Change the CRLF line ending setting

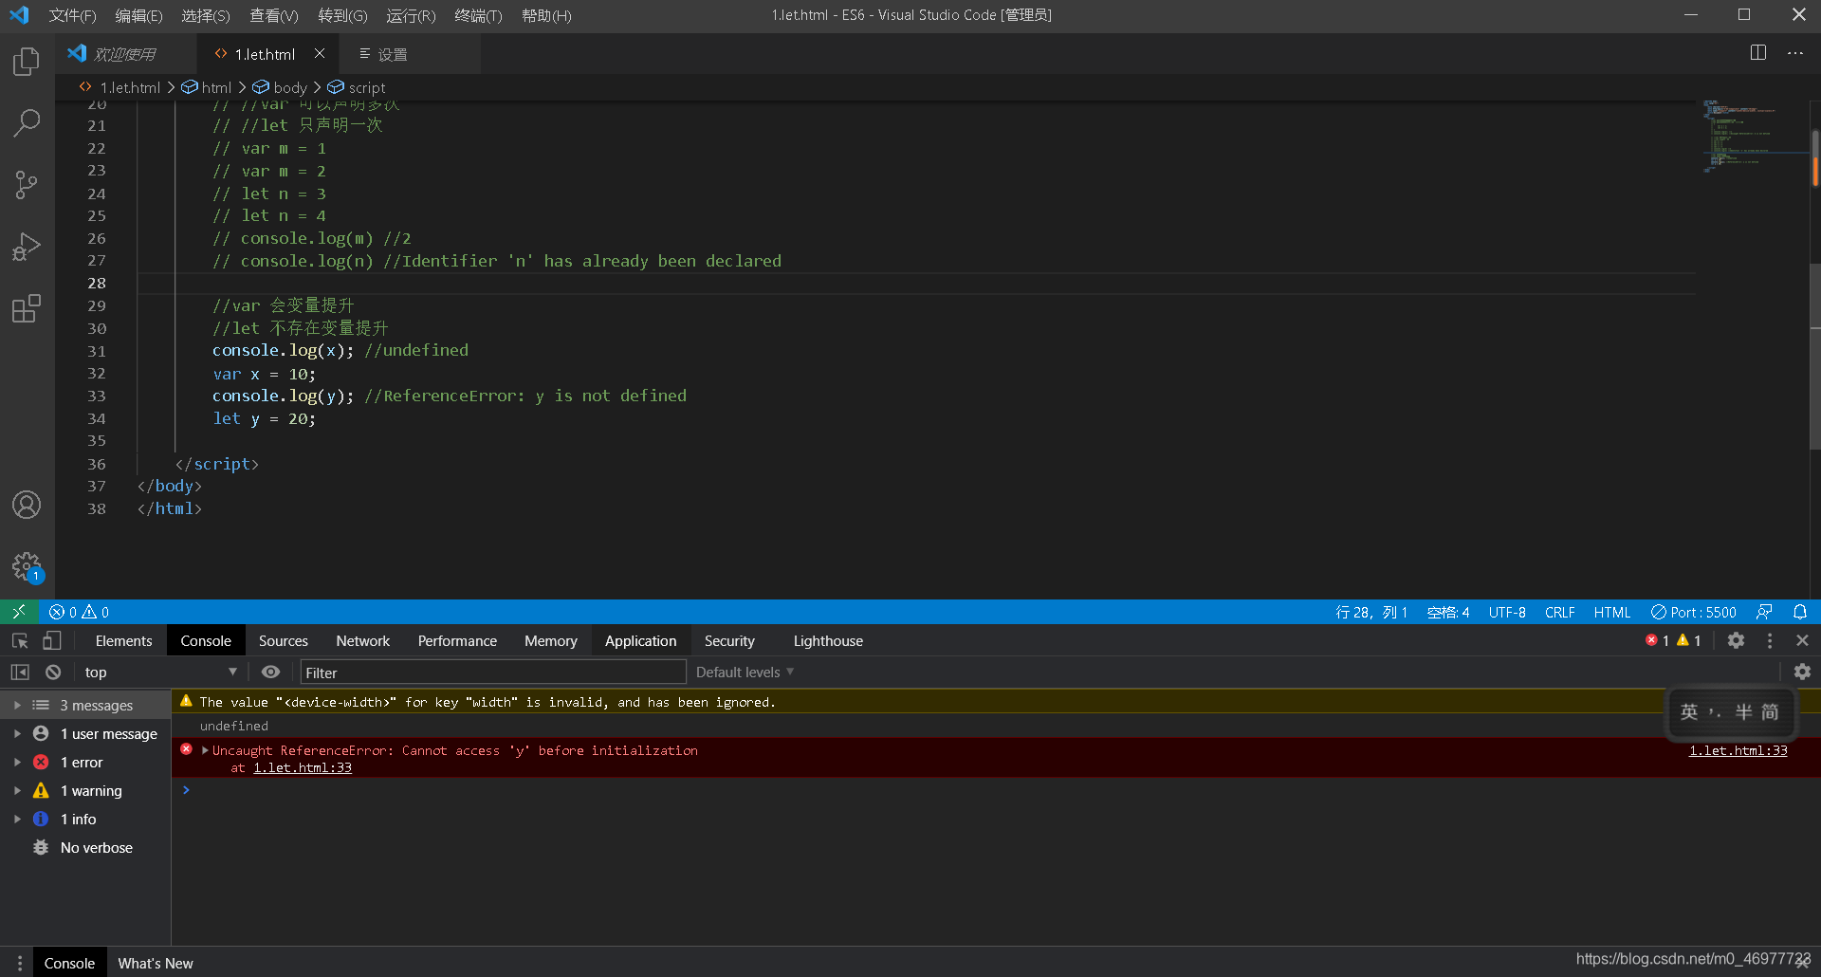click(1559, 612)
